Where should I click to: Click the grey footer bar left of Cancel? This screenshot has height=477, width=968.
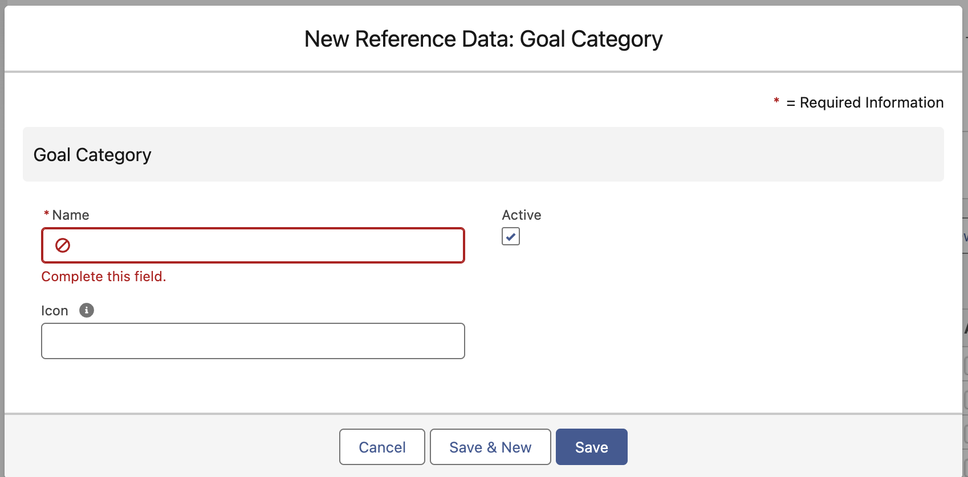[x=171, y=447]
